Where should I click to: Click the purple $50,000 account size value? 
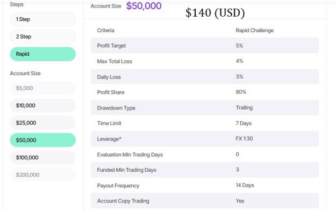pyautogui.click(x=144, y=6)
